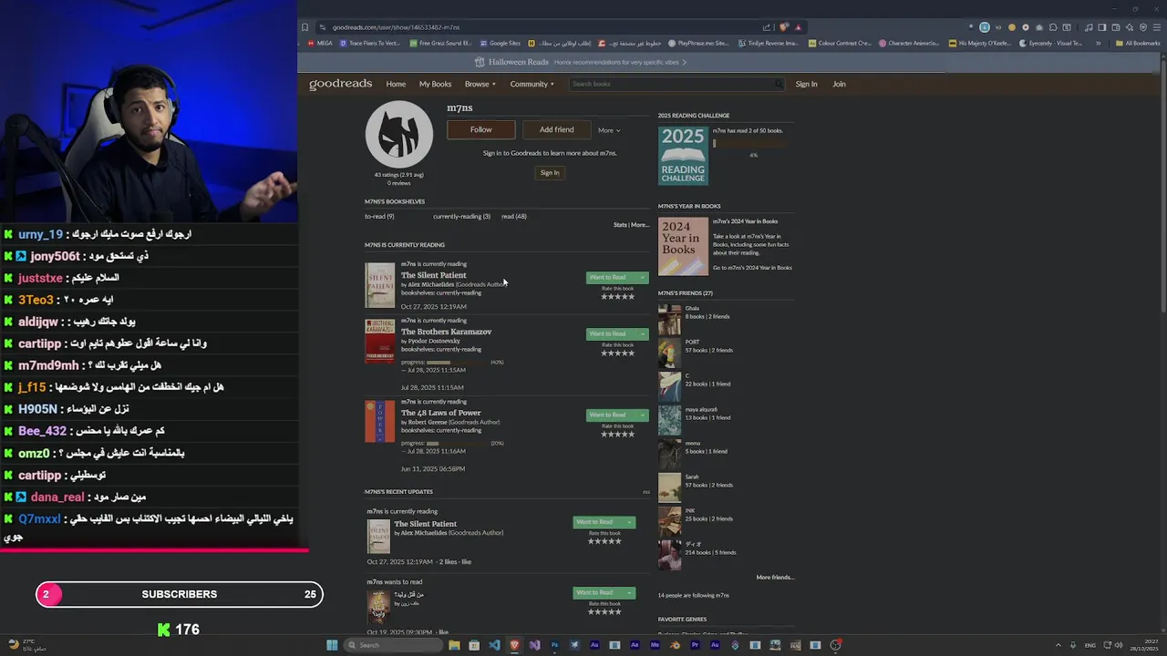Open Robert Greene author link
Image resolution: width=1167 pixels, height=656 pixels.
point(428,422)
